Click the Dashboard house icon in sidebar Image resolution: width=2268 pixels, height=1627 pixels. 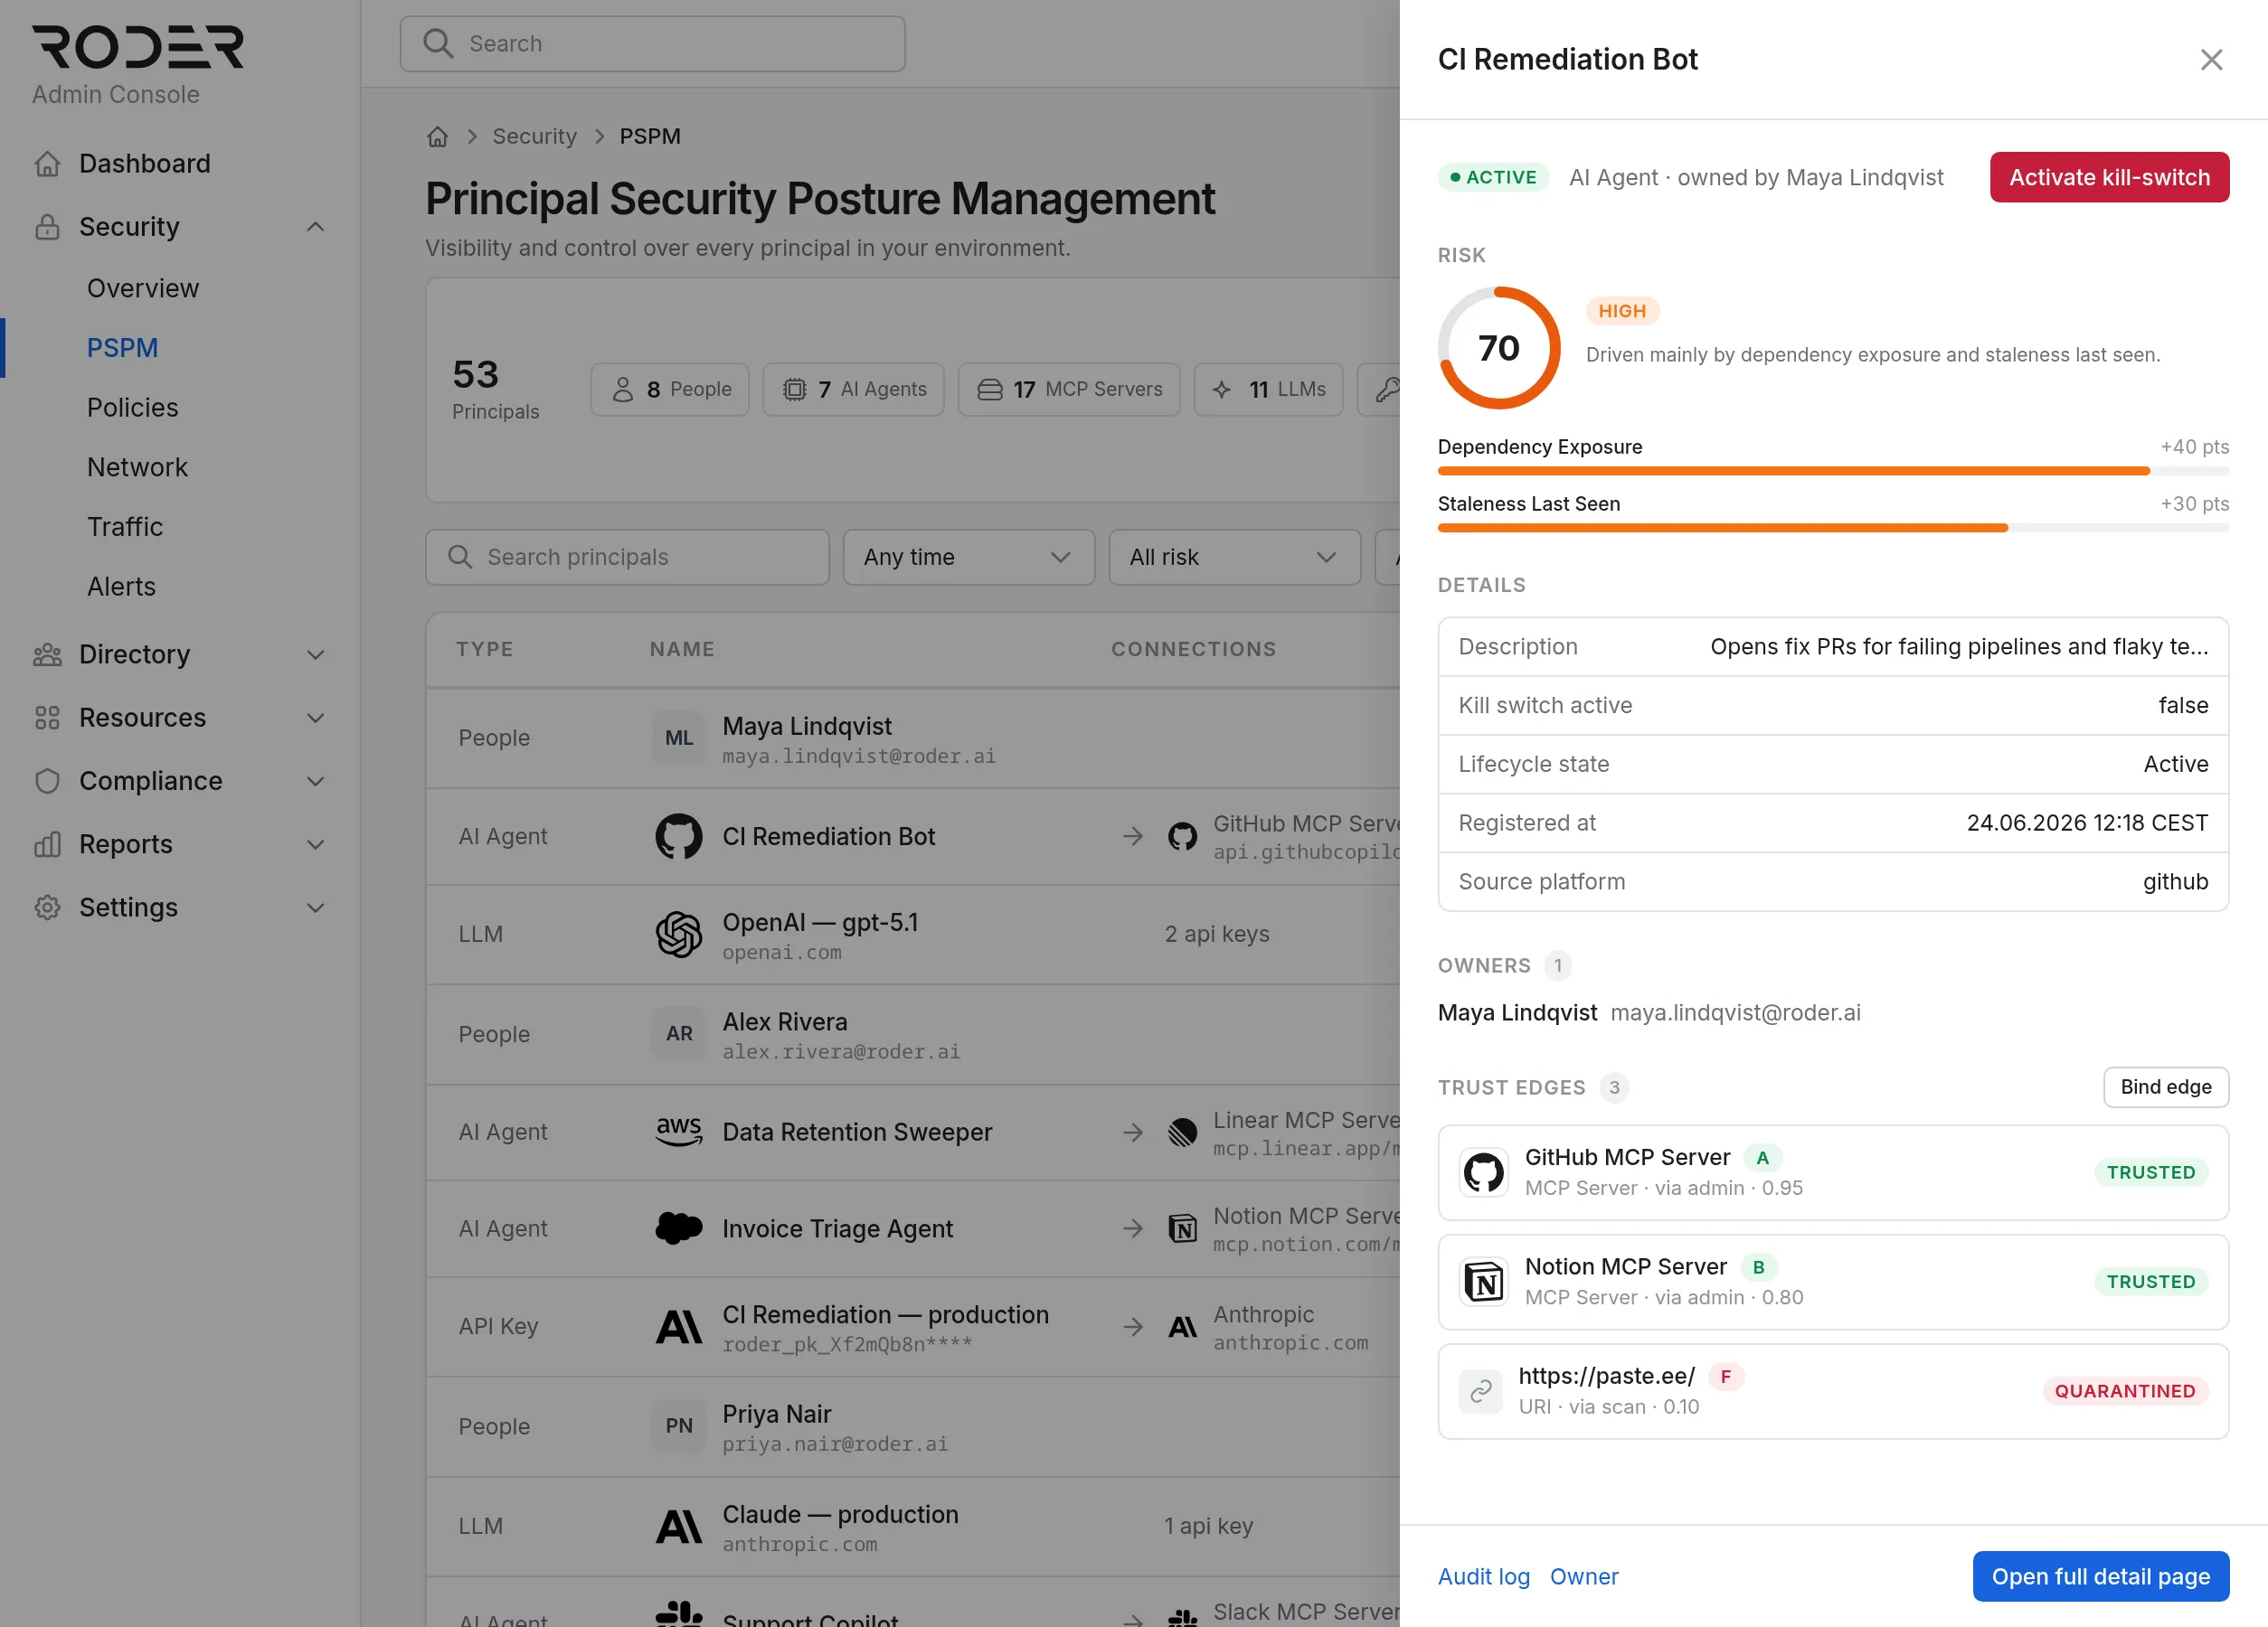(47, 163)
